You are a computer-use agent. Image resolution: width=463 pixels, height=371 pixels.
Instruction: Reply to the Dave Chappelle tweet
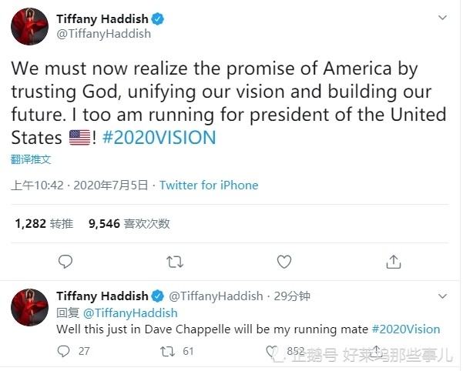coord(64,351)
